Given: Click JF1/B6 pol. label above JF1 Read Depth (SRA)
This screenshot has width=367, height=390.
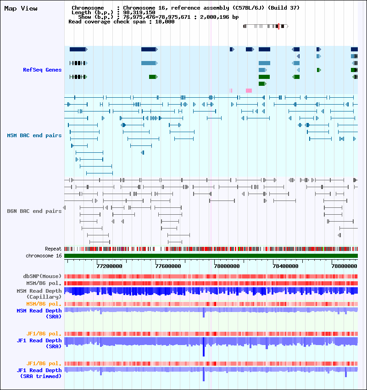Looking at the screenshot, I should click(44, 334).
